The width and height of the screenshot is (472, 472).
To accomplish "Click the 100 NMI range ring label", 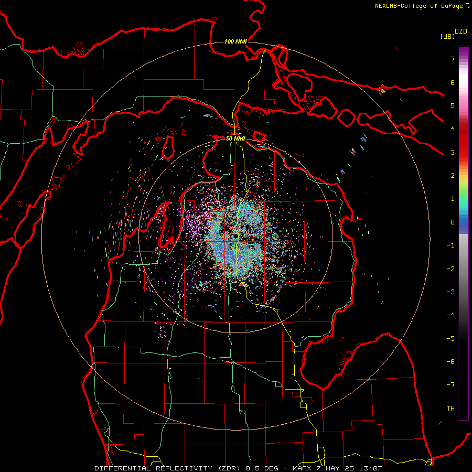I will [235, 41].
